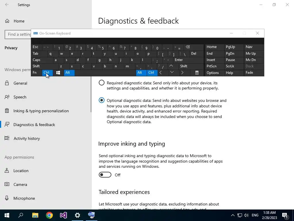Screen dimensions: 294x221
Task: Click Help on the On-Screen Keyboard
Action: click(x=234, y=73)
